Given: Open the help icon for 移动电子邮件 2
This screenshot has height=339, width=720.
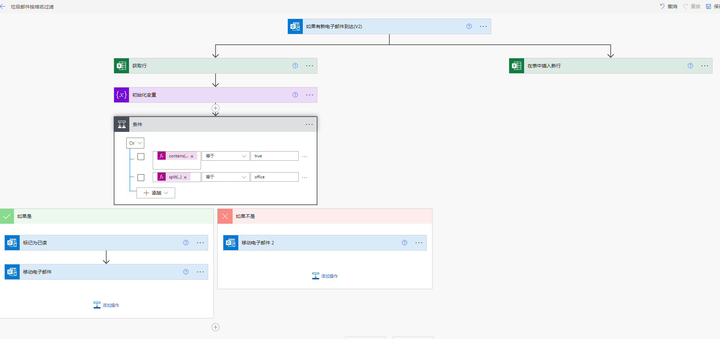Looking at the screenshot, I should tap(404, 243).
